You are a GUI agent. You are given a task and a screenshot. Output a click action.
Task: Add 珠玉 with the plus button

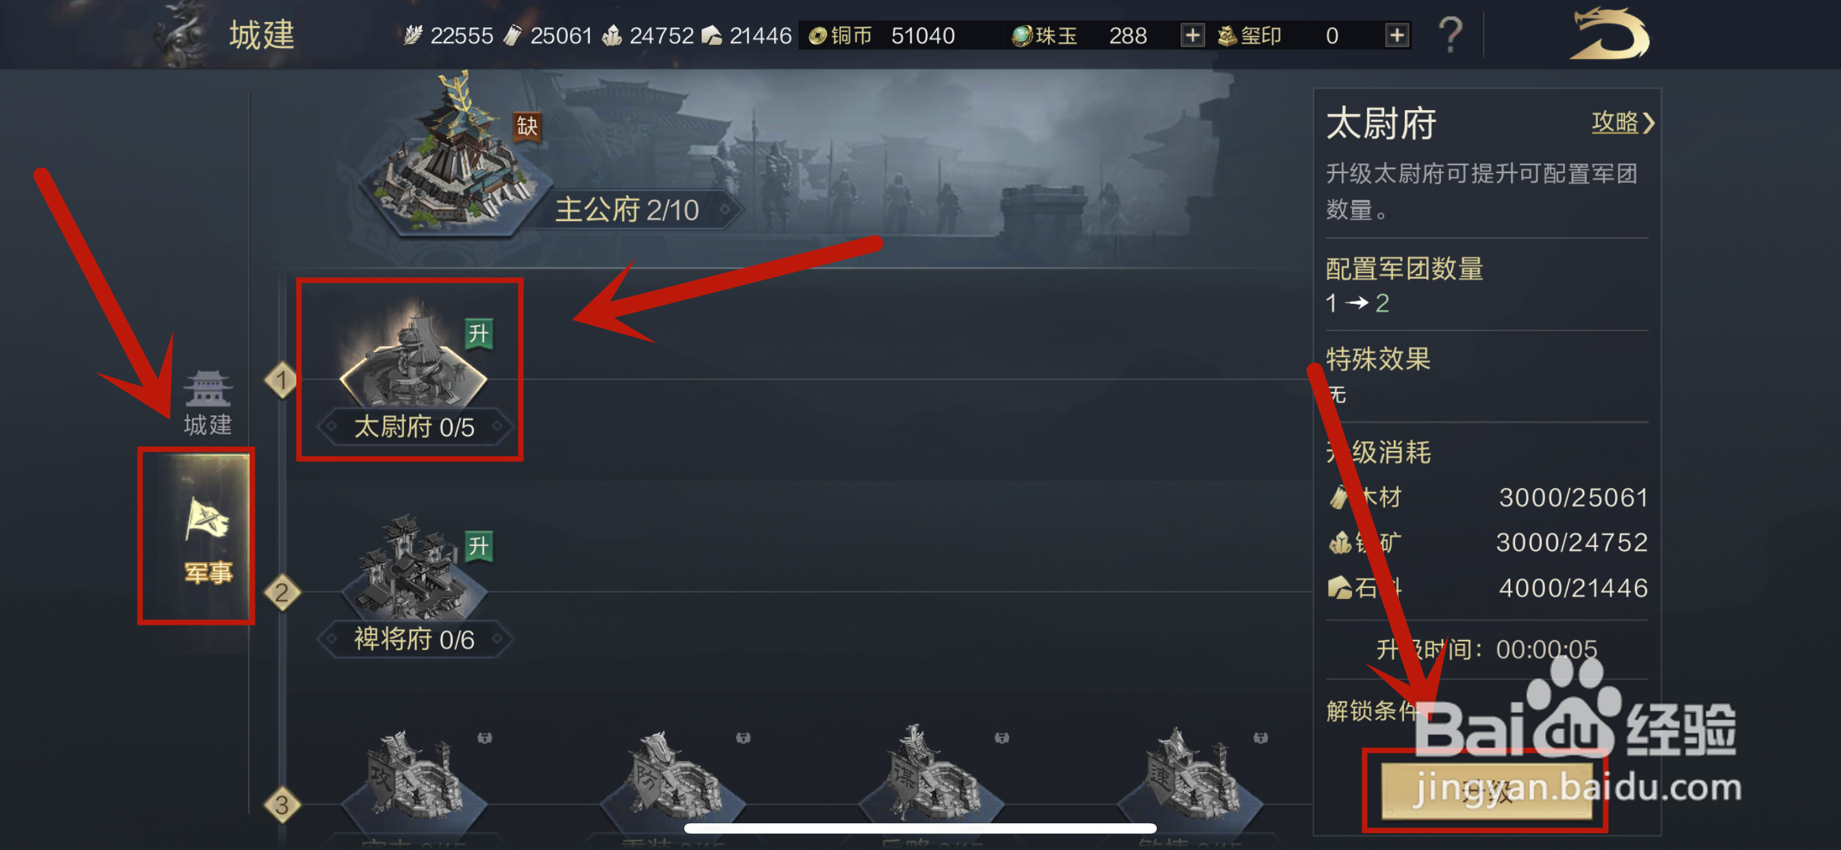coord(1192,35)
